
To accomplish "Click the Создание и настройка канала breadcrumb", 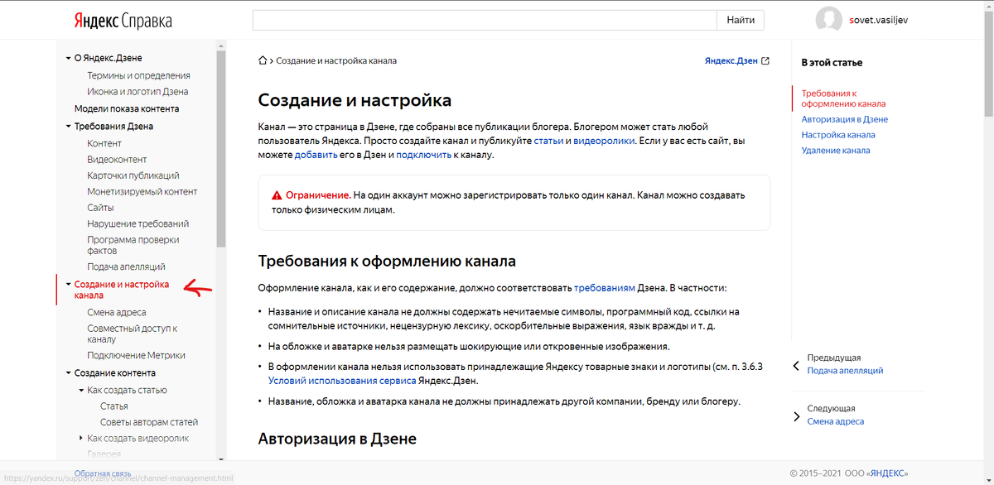I will (336, 60).
